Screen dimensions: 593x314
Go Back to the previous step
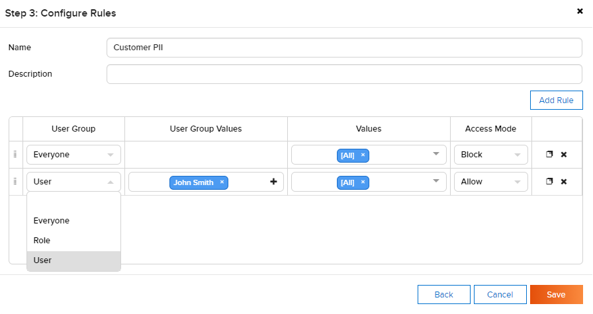[444, 295]
